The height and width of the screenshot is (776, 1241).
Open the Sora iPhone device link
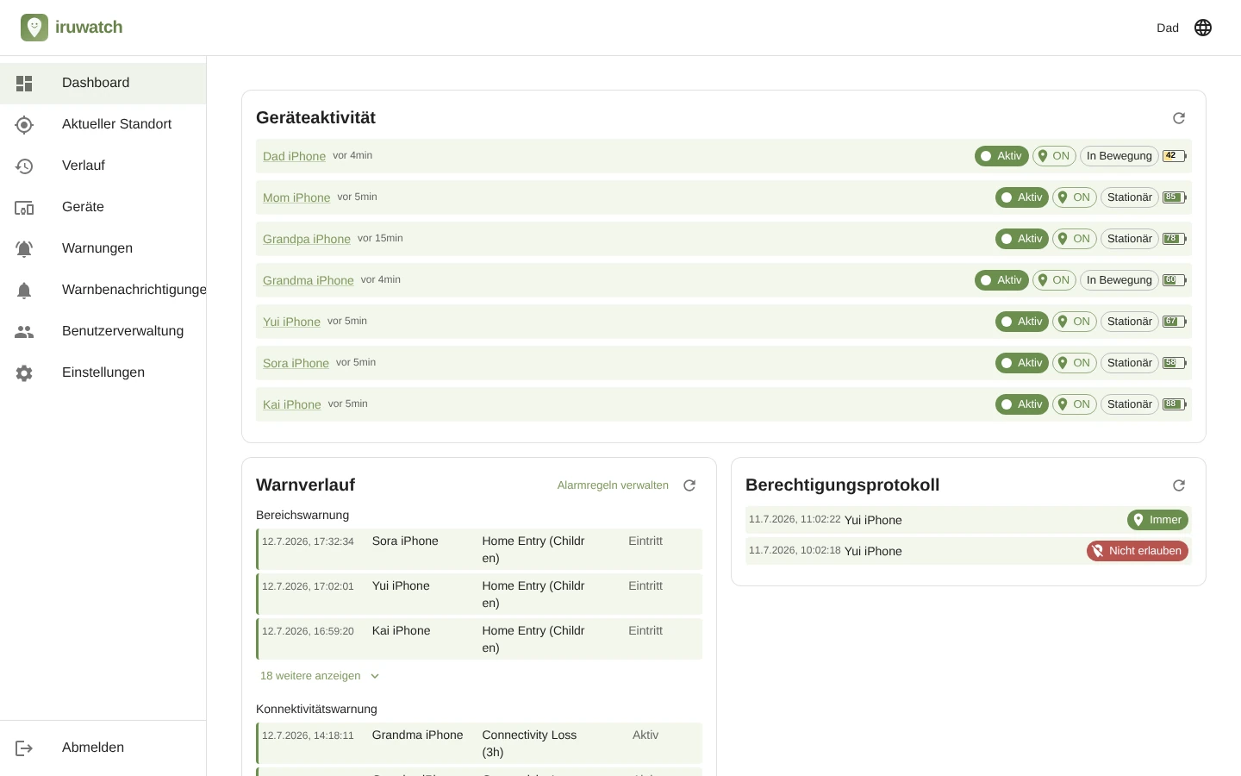(296, 363)
